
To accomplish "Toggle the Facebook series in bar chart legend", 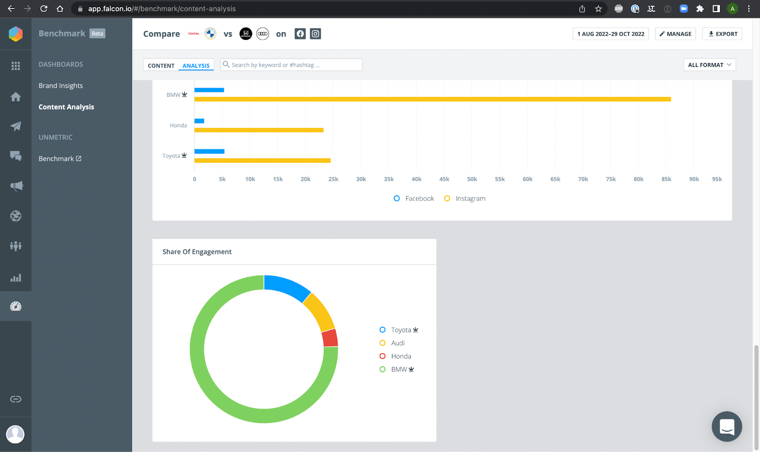I will point(414,198).
